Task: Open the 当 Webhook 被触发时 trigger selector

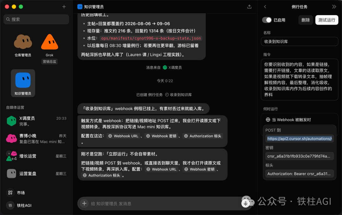Action: coord(299,120)
